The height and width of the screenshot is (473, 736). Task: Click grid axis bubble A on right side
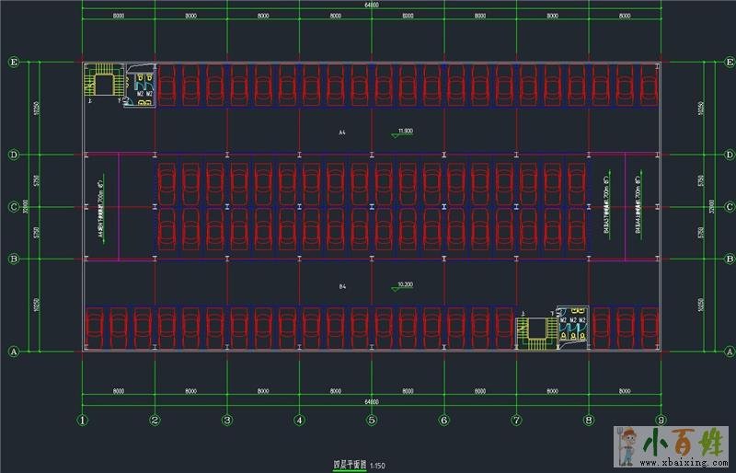pos(730,352)
